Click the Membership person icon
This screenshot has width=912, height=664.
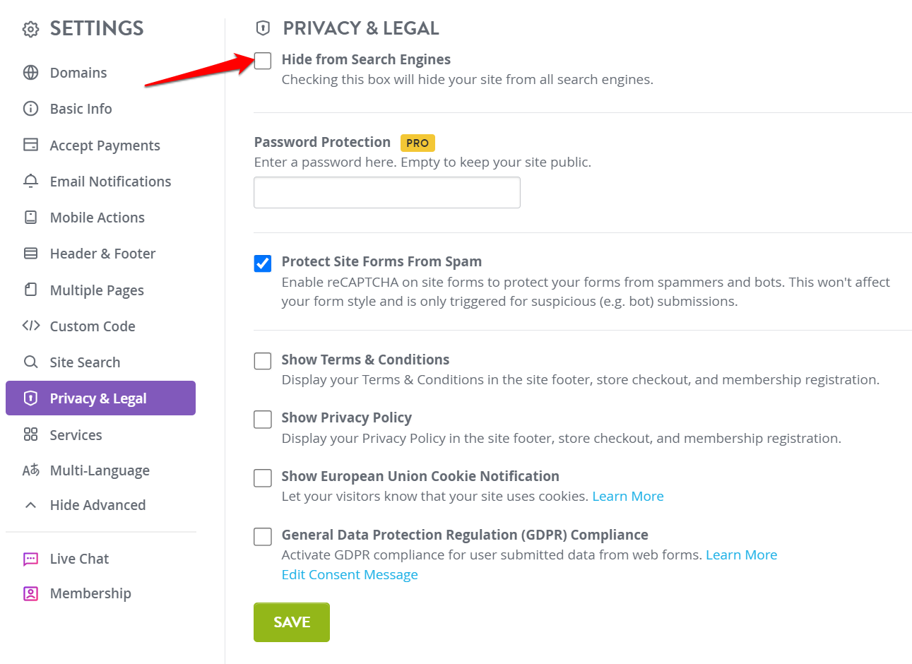(30, 593)
